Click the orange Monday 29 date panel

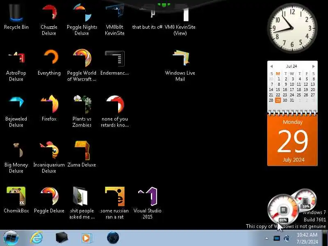pyautogui.click(x=292, y=140)
